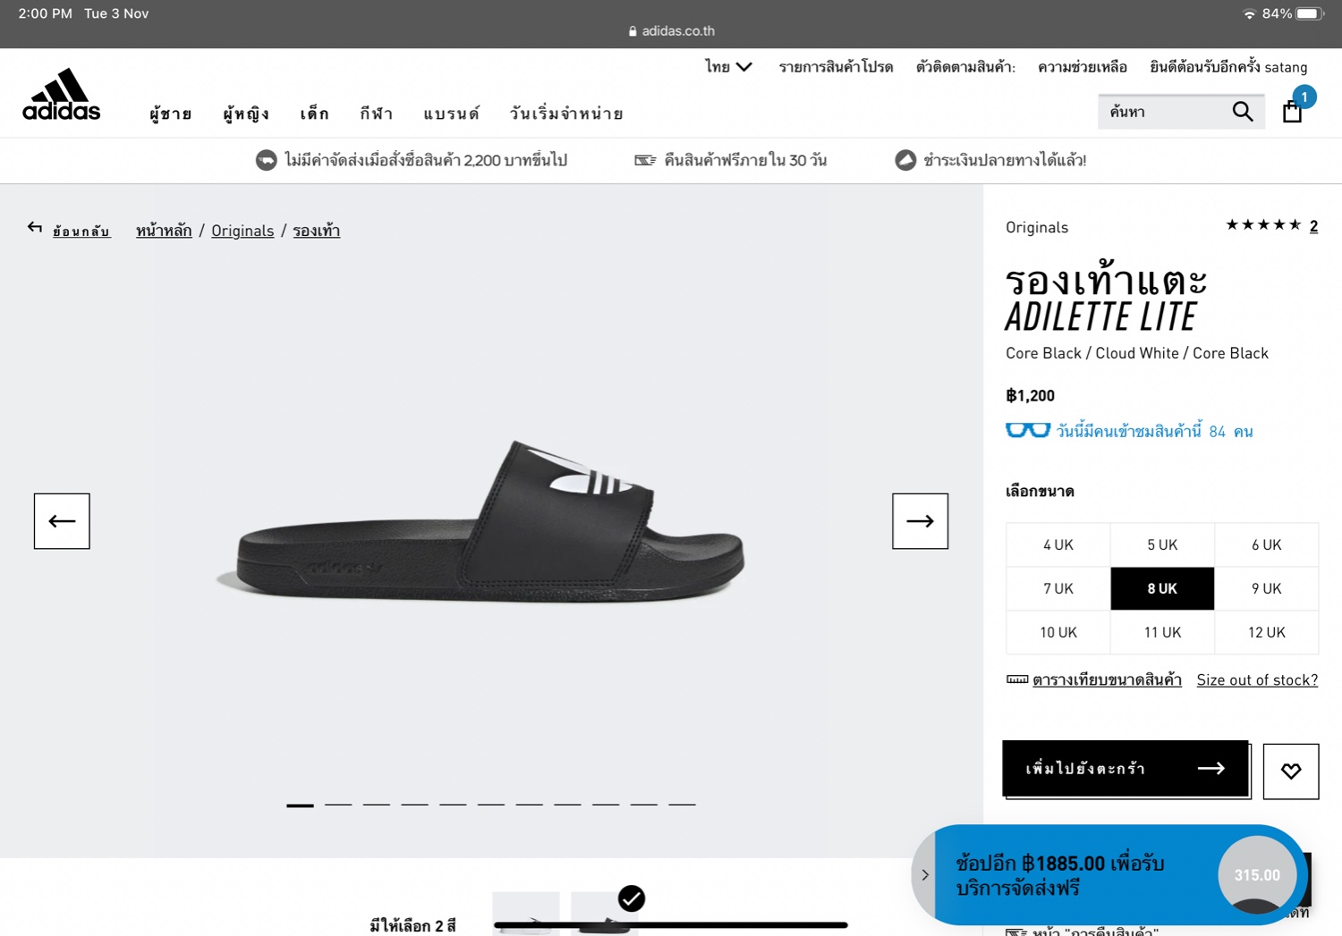Select size 7 UK
This screenshot has height=936, width=1342.
click(1057, 588)
